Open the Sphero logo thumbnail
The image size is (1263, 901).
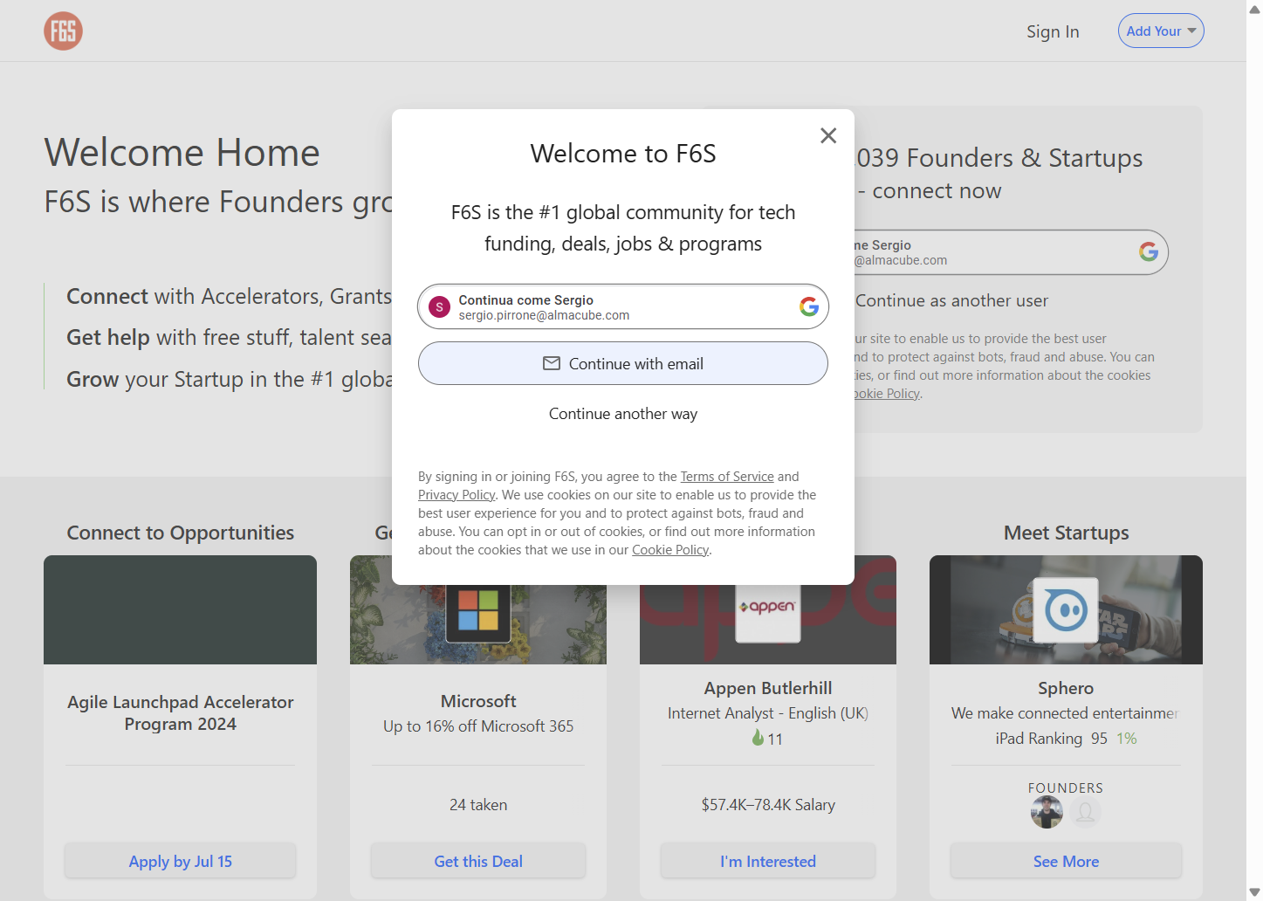click(x=1066, y=609)
